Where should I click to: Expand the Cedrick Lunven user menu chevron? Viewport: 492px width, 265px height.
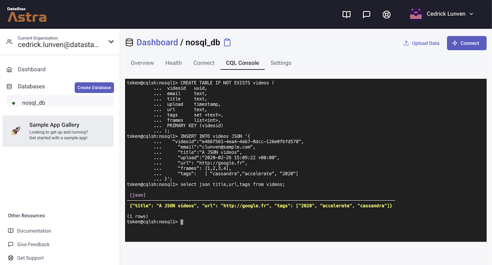[x=471, y=14]
